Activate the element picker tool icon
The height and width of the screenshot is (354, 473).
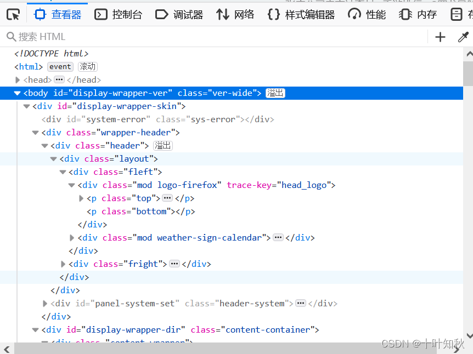[x=13, y=14]
